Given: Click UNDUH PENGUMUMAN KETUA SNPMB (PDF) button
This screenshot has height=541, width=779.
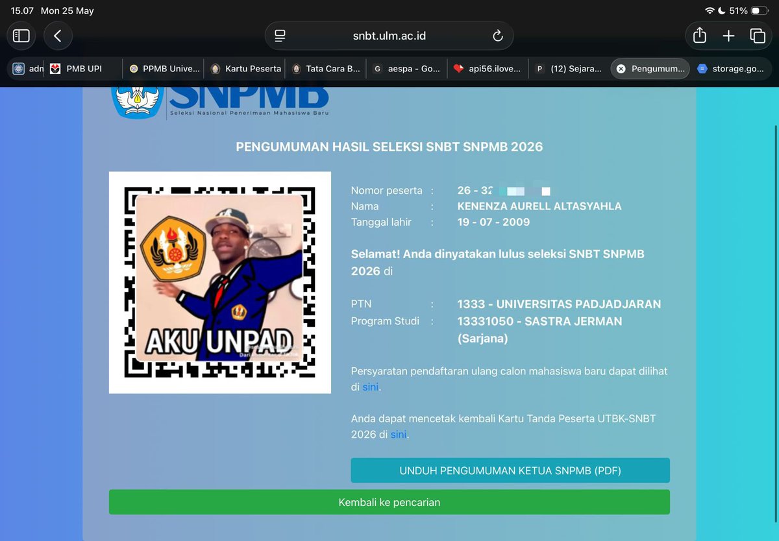Looking at the screenshot, I should tap(510, 470).
